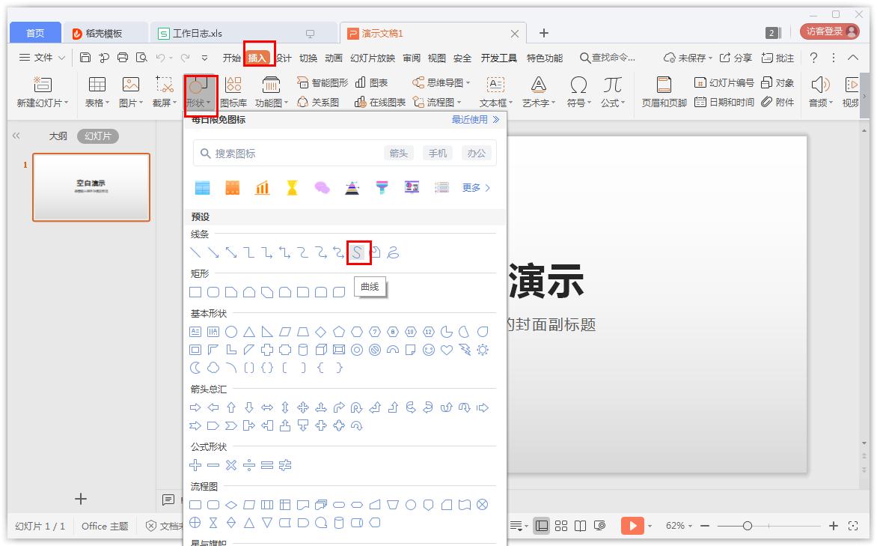Filter free icons by 手机 category
The width and height of the screenshot is (877, 546).
click(437, 153)
